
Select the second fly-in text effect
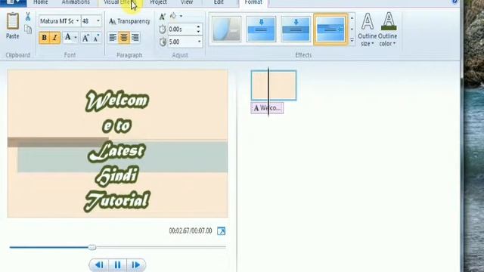[261, 29]
